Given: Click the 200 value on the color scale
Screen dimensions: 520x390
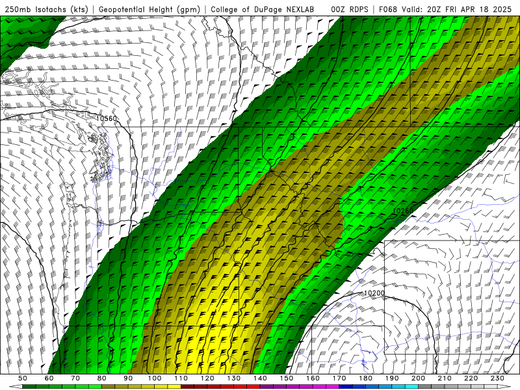Looking at the screenshot, I should click(x=418, y=378).
